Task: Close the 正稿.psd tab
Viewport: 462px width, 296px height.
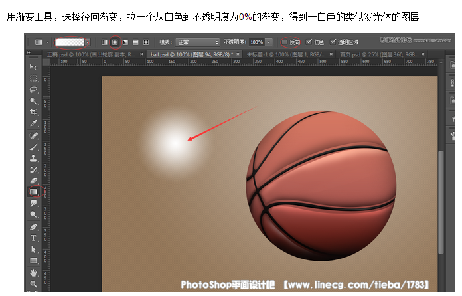Action: [x=142, y=54]
